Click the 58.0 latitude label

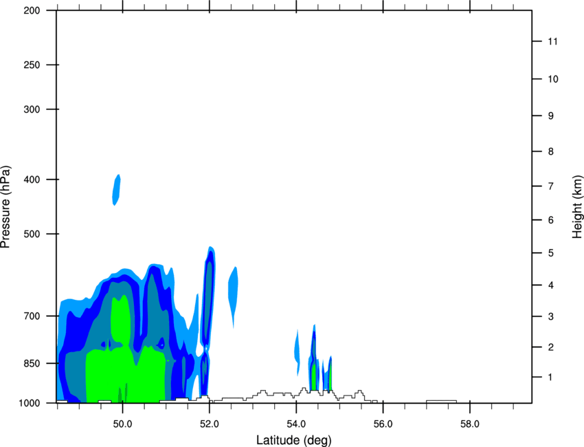[470, 424]
